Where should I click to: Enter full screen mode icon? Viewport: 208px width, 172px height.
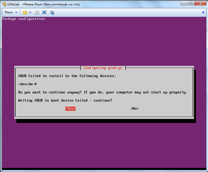(x=44, y=13)
